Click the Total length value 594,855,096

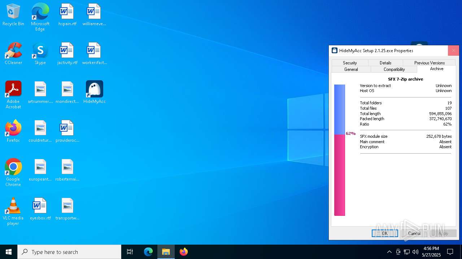tap(440, 114)
